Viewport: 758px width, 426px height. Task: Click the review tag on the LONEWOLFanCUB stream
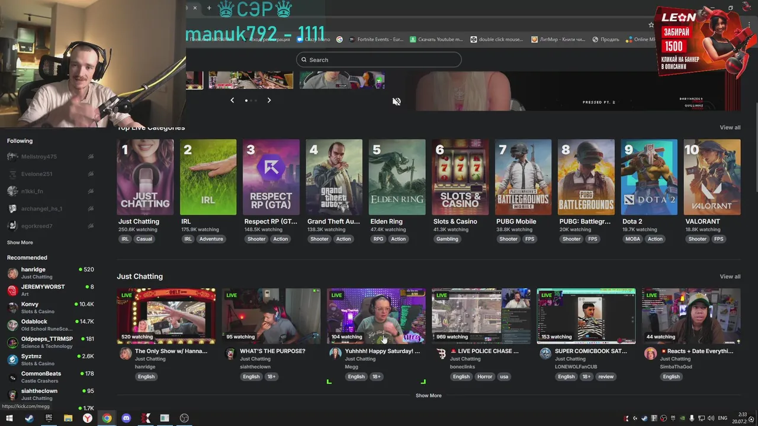606,377
